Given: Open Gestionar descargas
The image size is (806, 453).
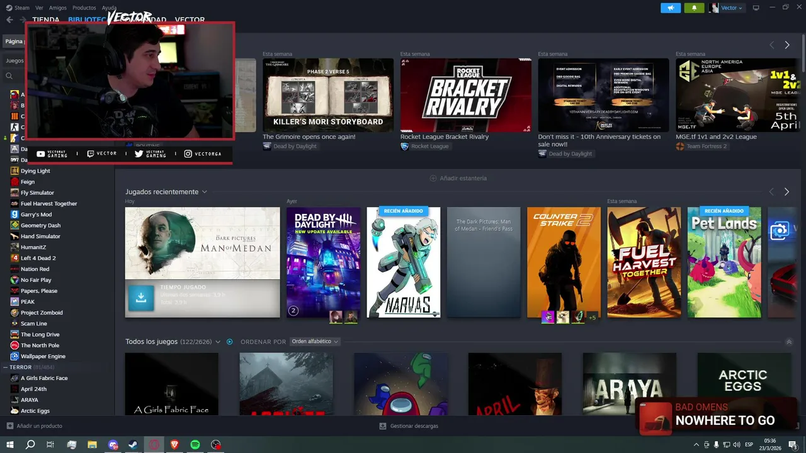Looking at the screenshot, I should point(409,426).
